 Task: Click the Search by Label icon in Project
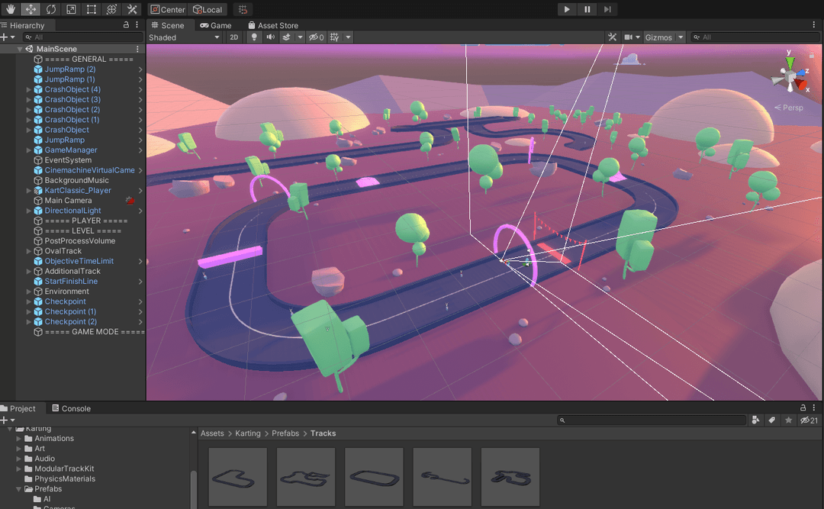(771, 420)
